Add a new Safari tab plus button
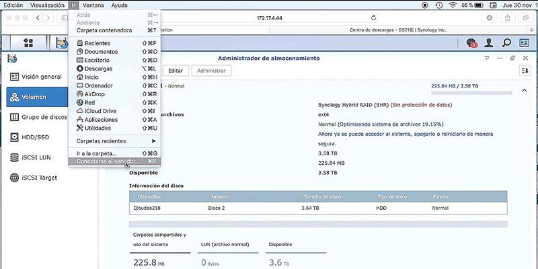The width and height of the screenshot is (538, 269). (x=532, y=30)
